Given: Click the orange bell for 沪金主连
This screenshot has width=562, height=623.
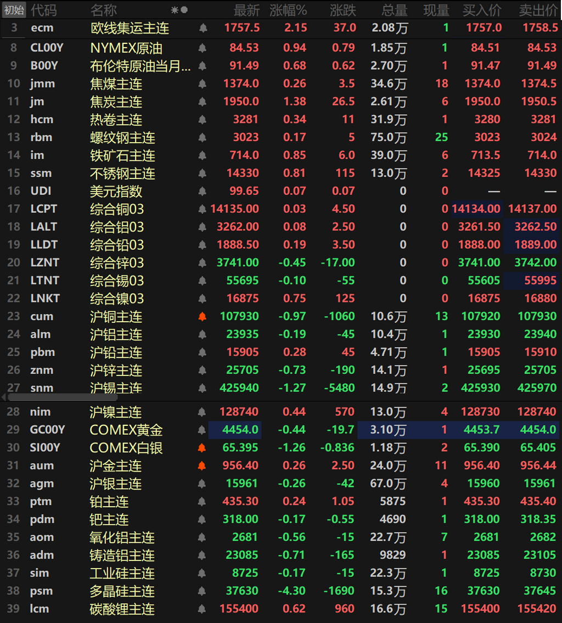Looking at the screenshot, I should pyautogui.click(x=202, y=465).
